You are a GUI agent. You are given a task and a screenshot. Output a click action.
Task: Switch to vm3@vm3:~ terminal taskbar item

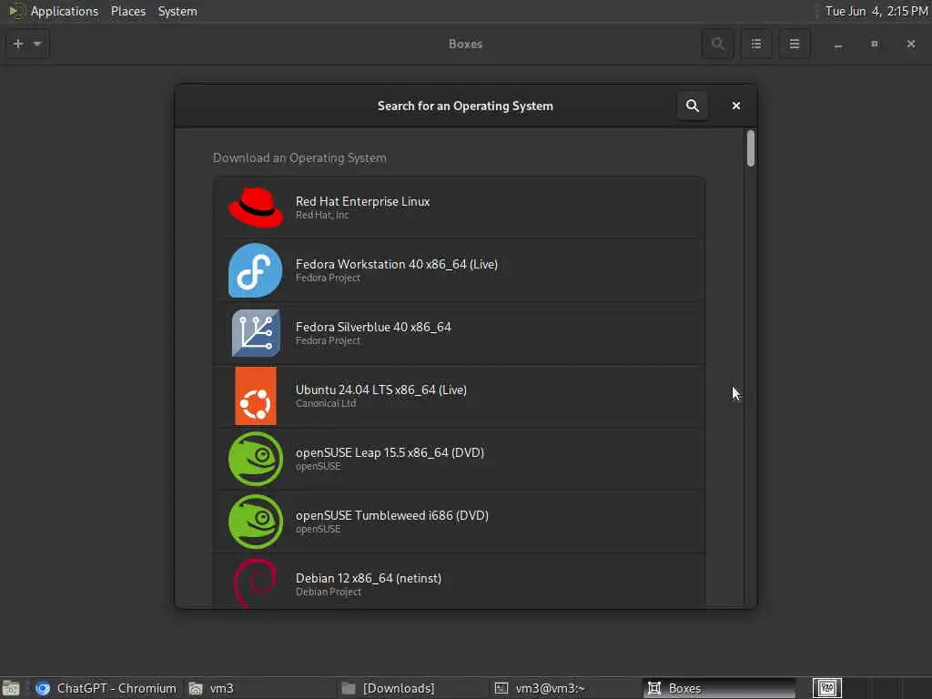[564, 688]
